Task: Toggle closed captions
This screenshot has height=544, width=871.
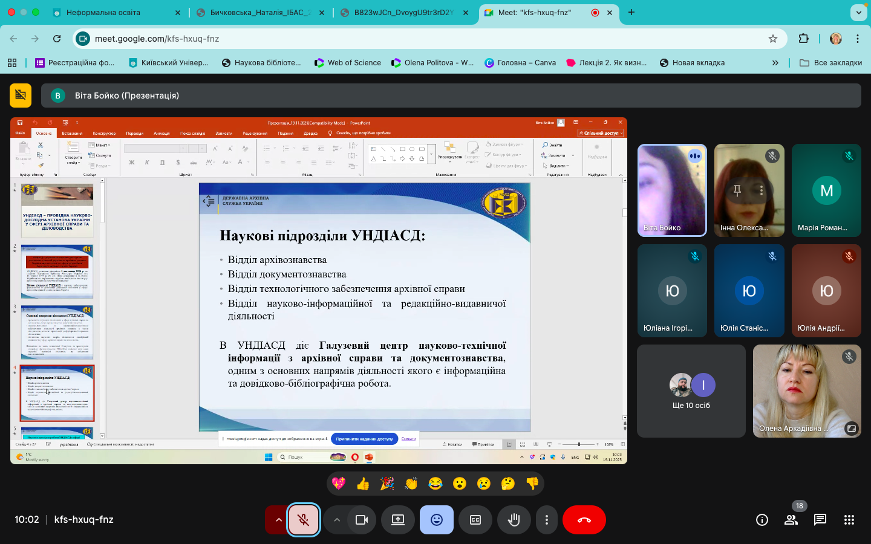Action: click(x=475, y=520)
